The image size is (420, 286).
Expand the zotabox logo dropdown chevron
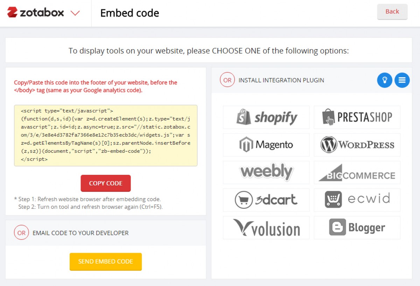(x=75, y=13)
